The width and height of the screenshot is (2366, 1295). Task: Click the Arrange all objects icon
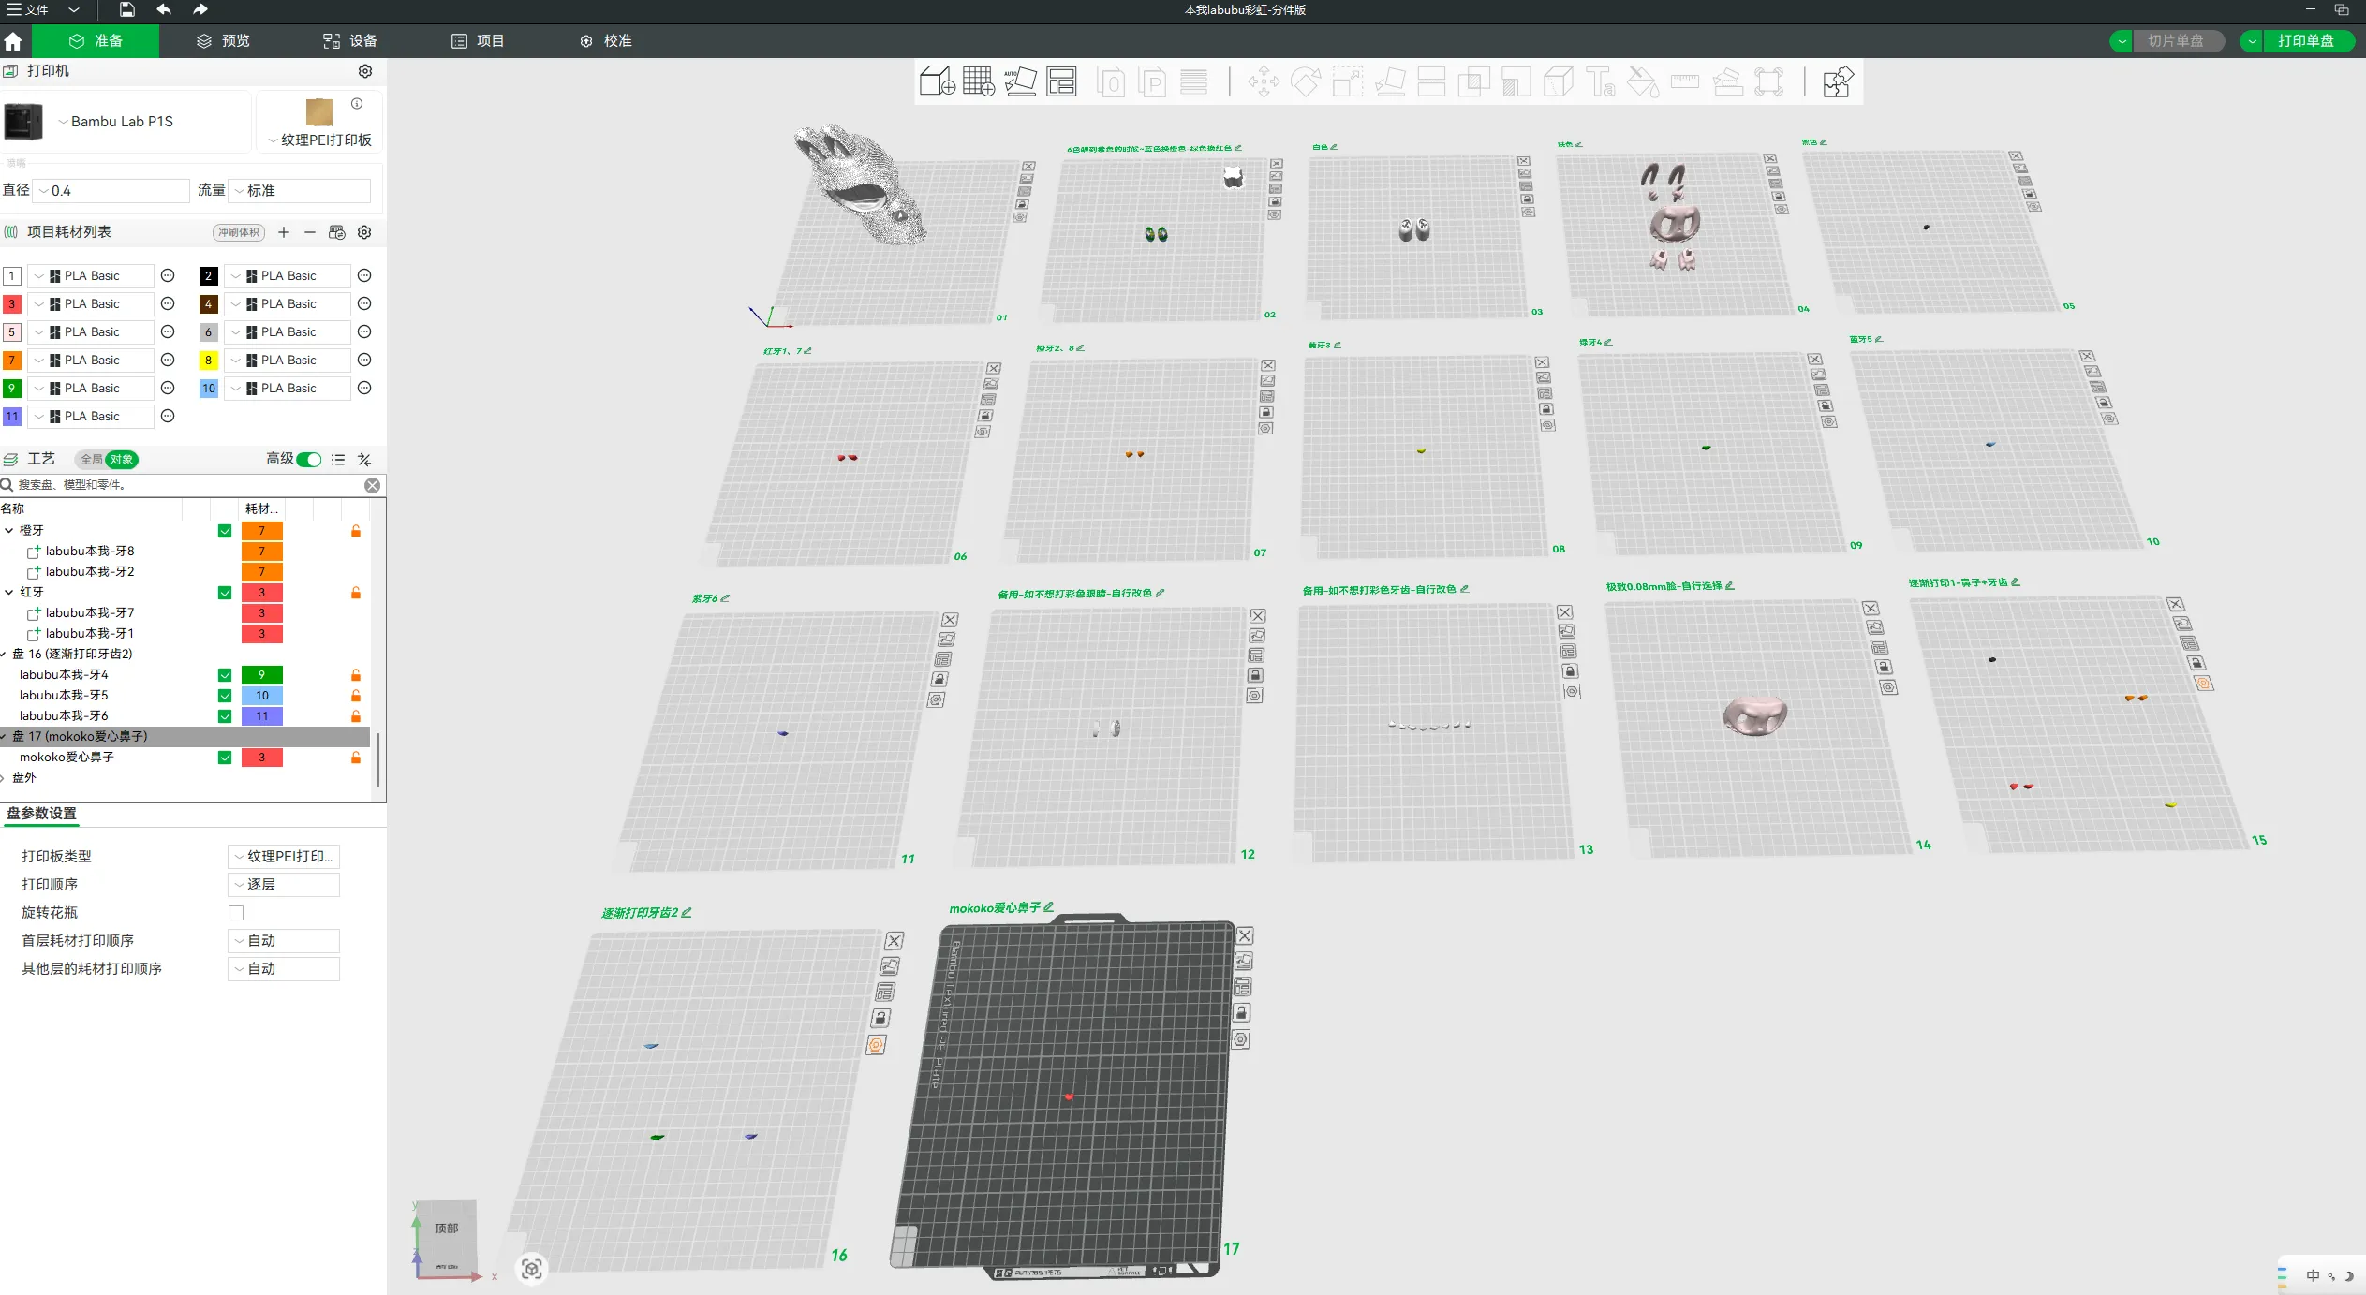coord(1061,81)
